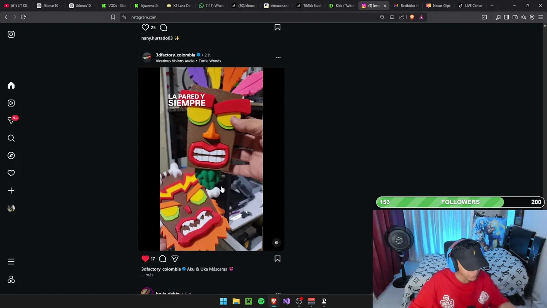547x308 pixels.
Task: Open the Search icon in sidebar
Action: 11,138
